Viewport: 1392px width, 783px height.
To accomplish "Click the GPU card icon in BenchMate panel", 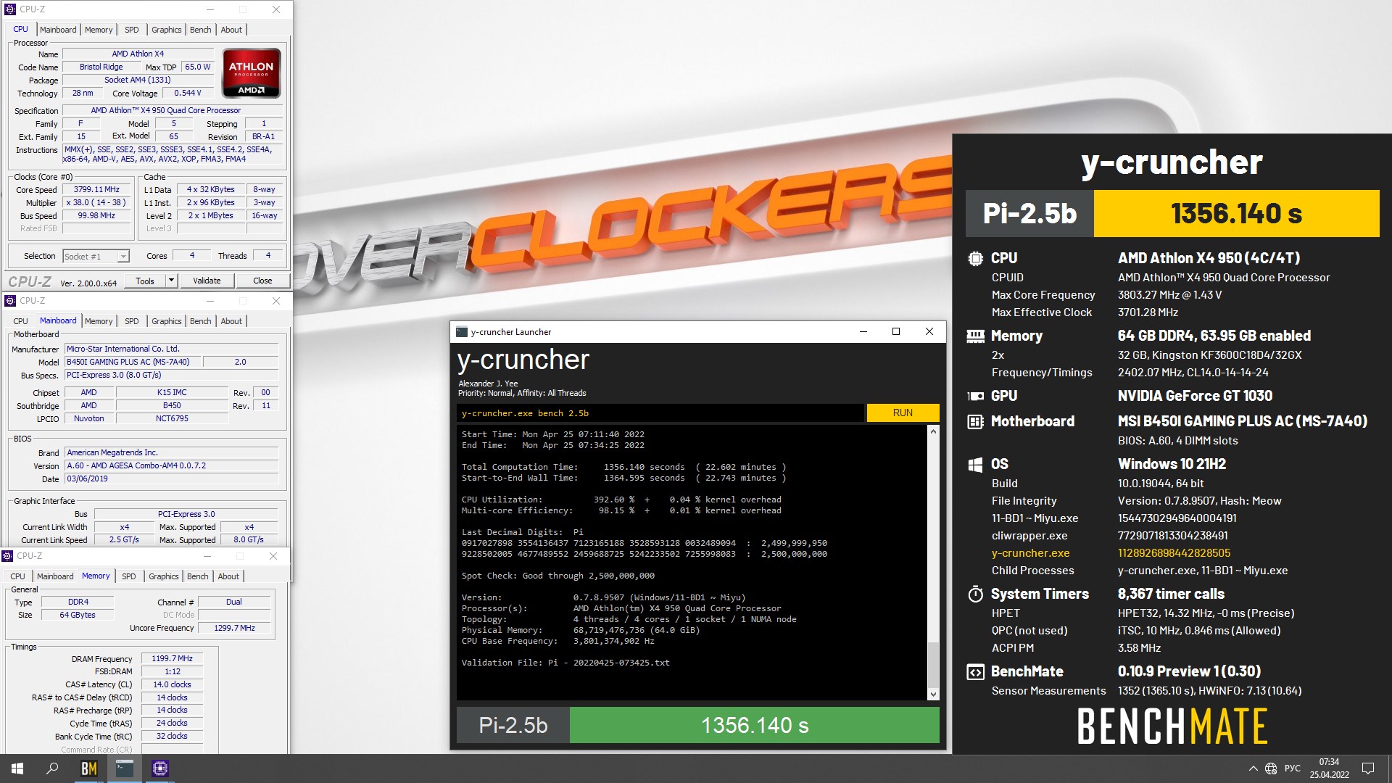I will [x=975, y=396].
